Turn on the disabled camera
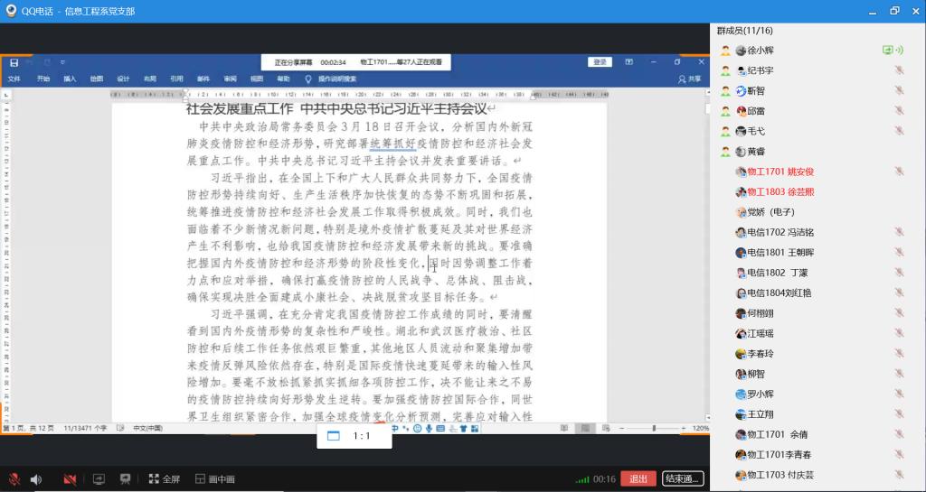 [x=70, y=479]
